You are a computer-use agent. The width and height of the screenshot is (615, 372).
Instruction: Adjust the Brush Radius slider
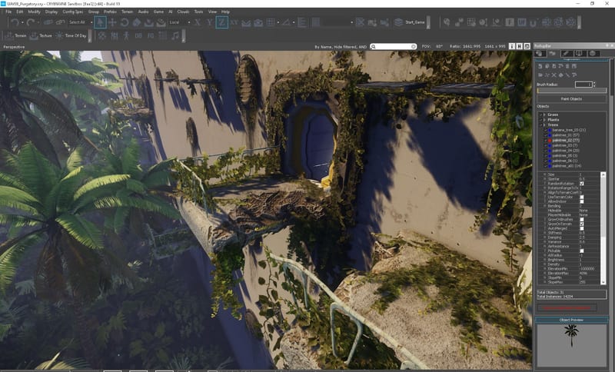(x=571, y=91)
